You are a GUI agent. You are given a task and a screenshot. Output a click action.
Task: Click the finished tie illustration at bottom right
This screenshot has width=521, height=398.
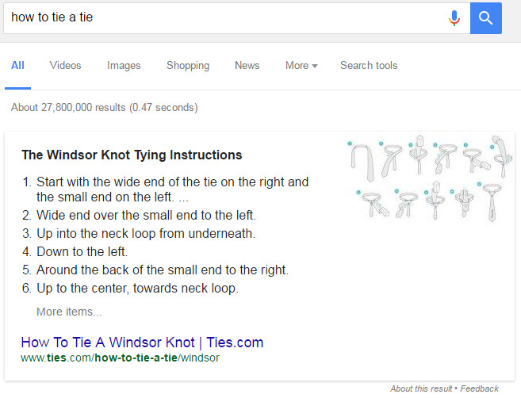pos(492,201)
